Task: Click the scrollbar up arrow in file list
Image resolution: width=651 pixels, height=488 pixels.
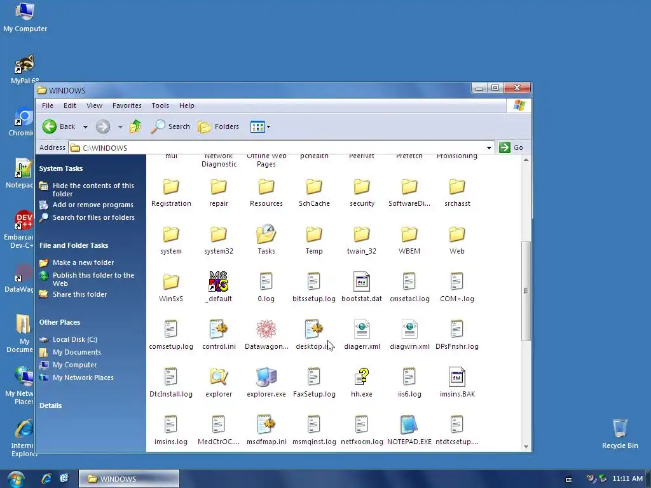Action: 526,159
